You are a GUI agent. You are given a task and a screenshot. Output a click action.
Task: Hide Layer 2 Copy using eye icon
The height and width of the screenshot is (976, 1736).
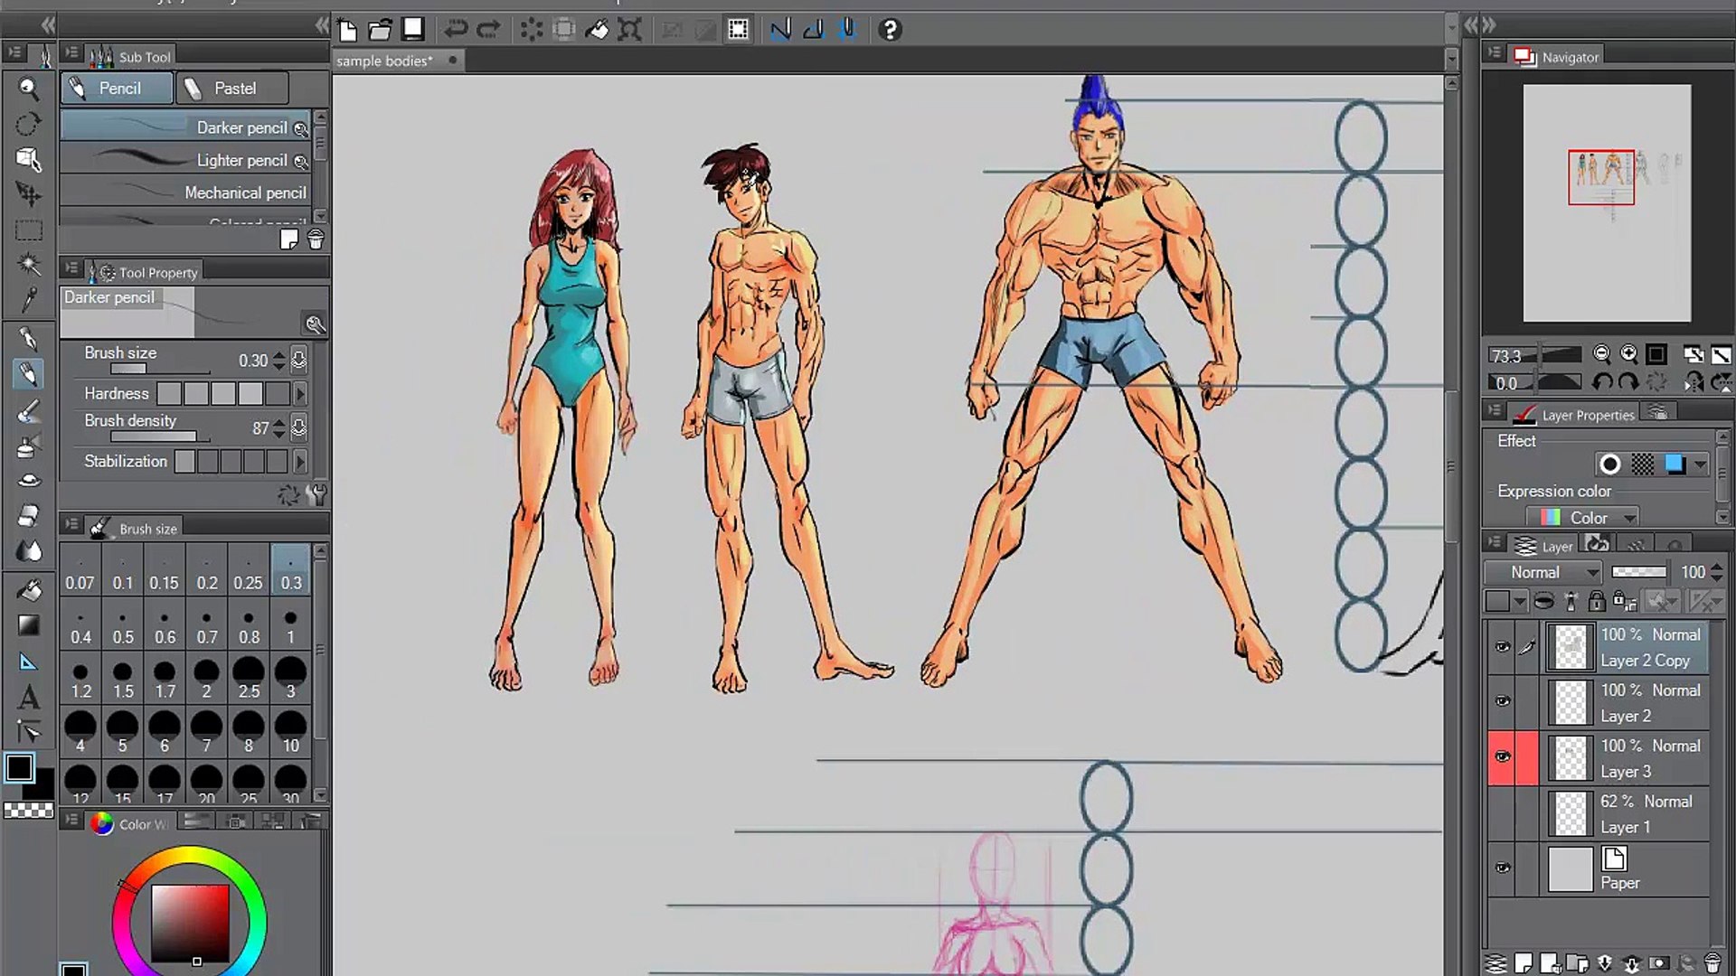coord(1502,647)
